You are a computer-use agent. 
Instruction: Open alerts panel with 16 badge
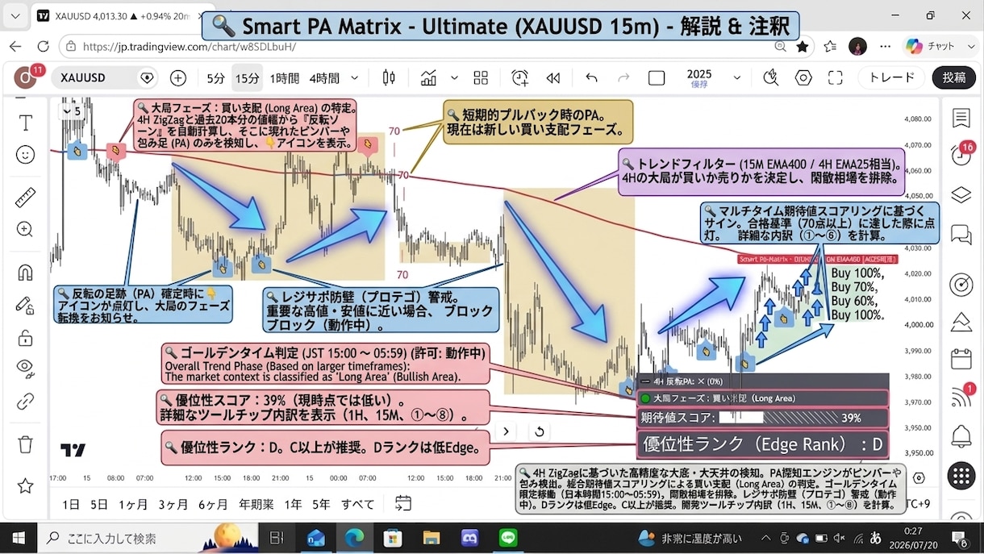coord(961,155)
